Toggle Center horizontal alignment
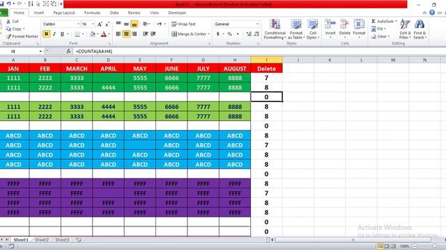The image size is (446, 250). click(126, 34)
